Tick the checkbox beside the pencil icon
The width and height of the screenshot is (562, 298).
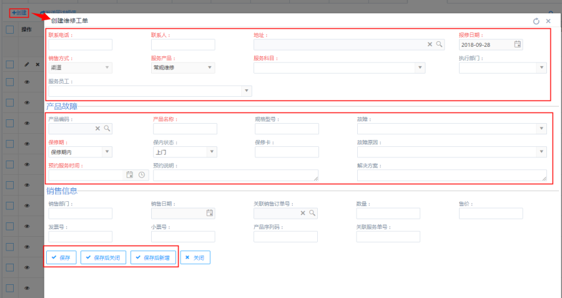pyautogui.click(x=10, y=64)
